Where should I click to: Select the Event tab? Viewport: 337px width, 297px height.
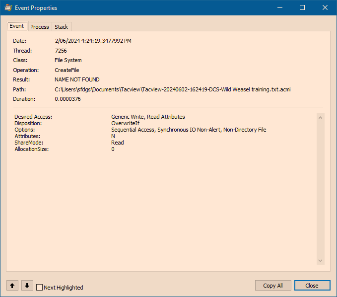(17, 26)
